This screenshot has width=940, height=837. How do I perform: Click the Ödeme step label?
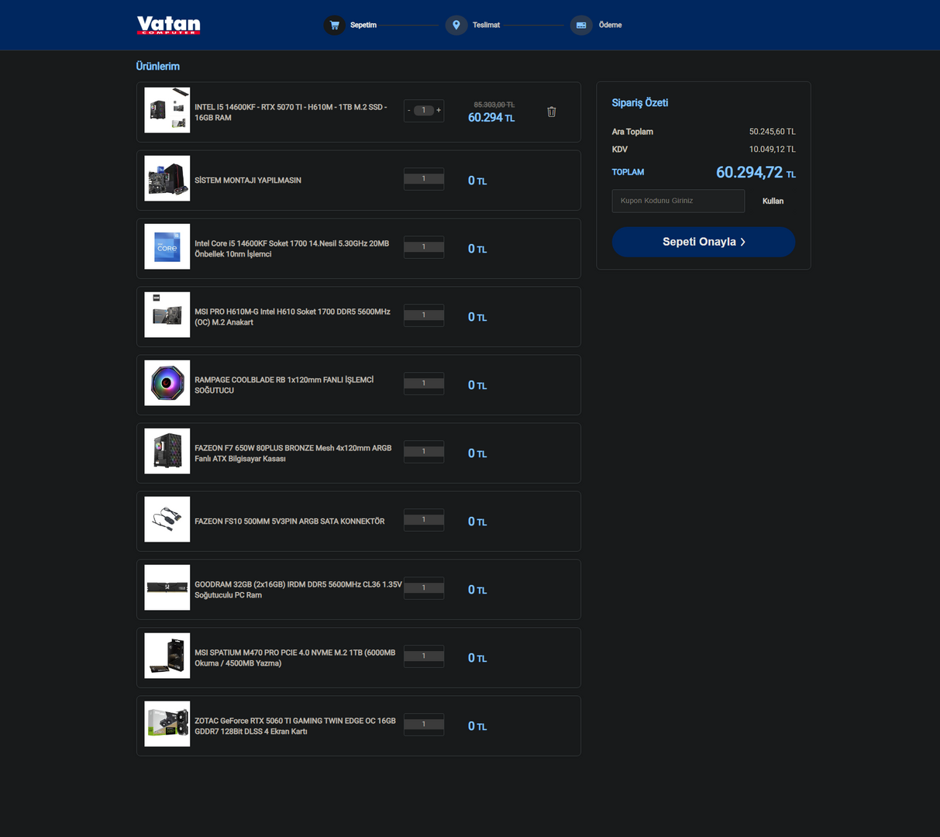610,25
